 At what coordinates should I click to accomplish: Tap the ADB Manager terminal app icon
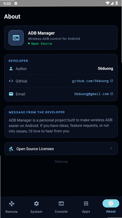click(x=16, y=38)
